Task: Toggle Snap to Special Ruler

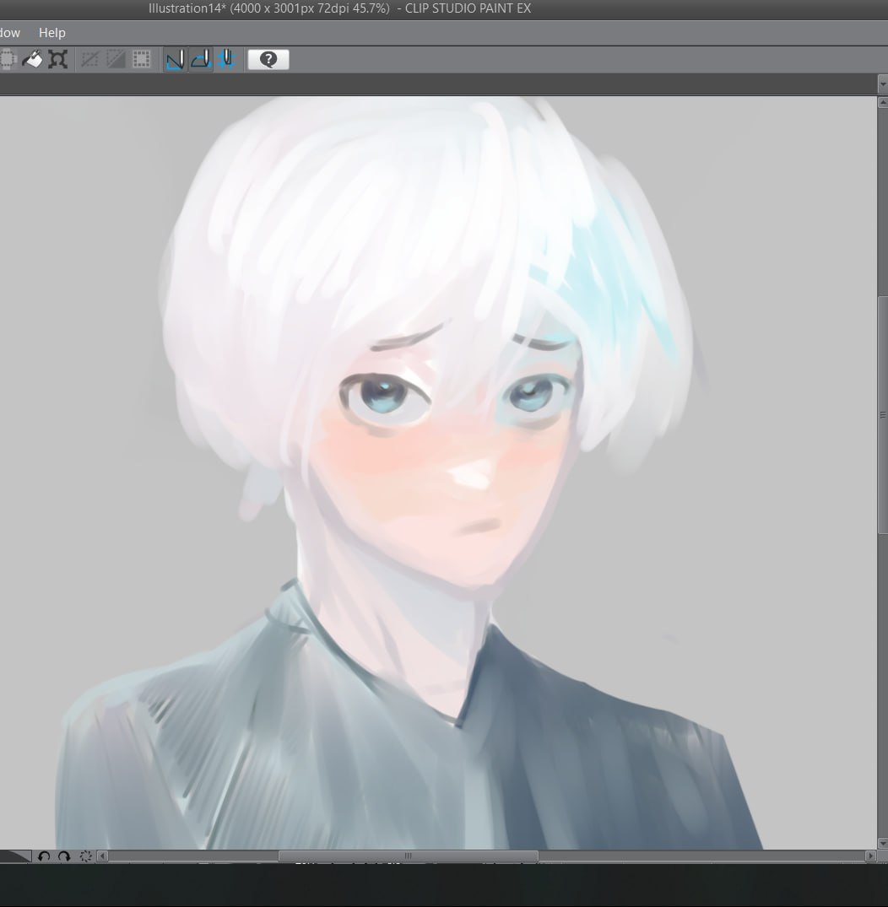Action: [x=201, y=59]
